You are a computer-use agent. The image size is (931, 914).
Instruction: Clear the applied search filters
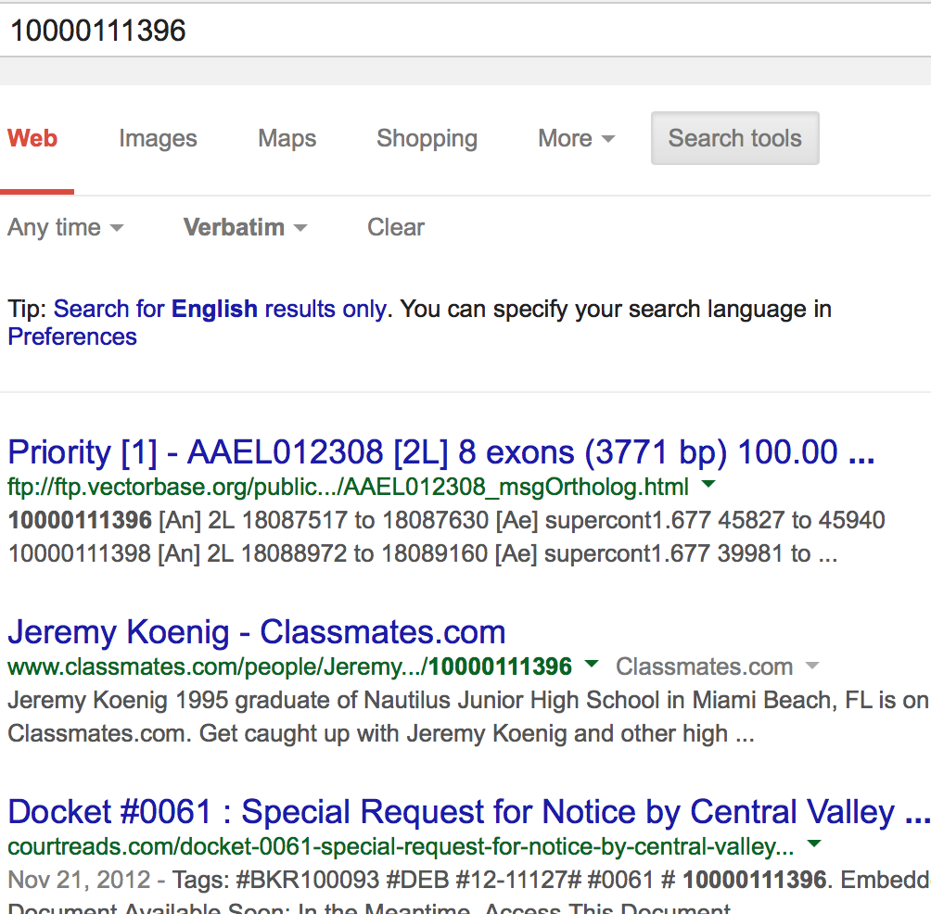tap(396, 228)
